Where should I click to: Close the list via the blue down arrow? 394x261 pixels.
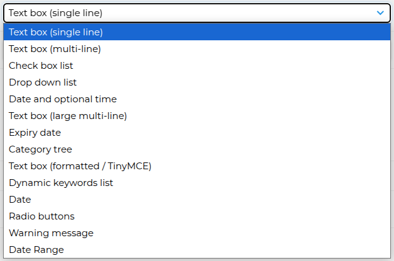click(x=380, y=12)
